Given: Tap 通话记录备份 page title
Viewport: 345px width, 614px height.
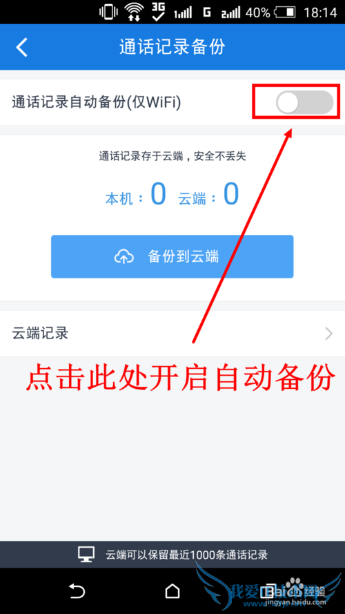Looking at the screenshot, I should click(172, 47).
